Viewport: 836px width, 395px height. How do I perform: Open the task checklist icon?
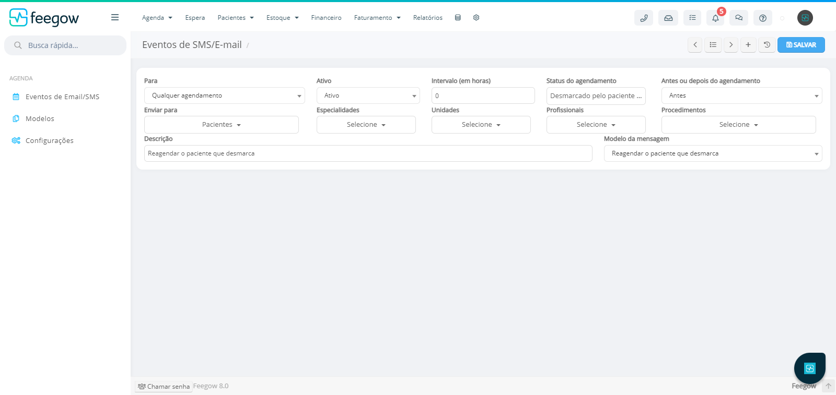click(692, 18)
